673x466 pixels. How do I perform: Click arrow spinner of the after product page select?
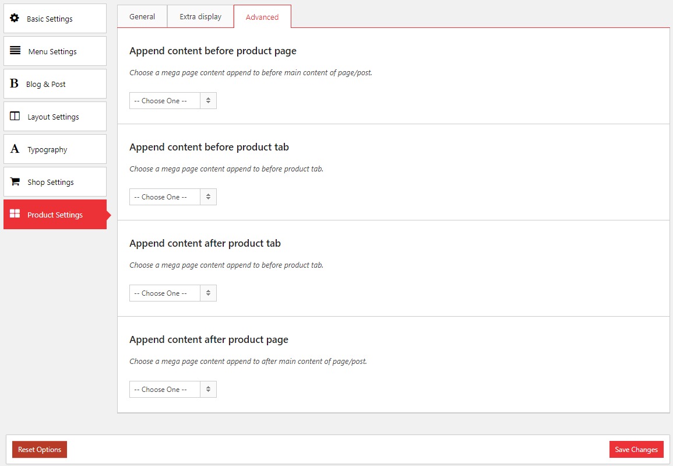[208, 390]
